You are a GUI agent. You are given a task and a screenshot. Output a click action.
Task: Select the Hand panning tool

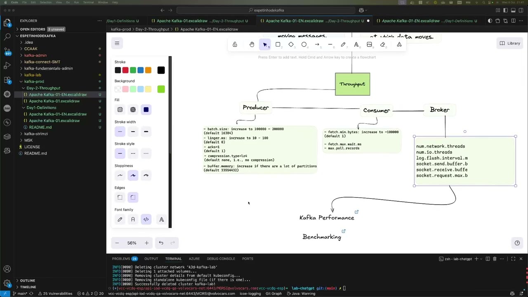coord(252,45)
